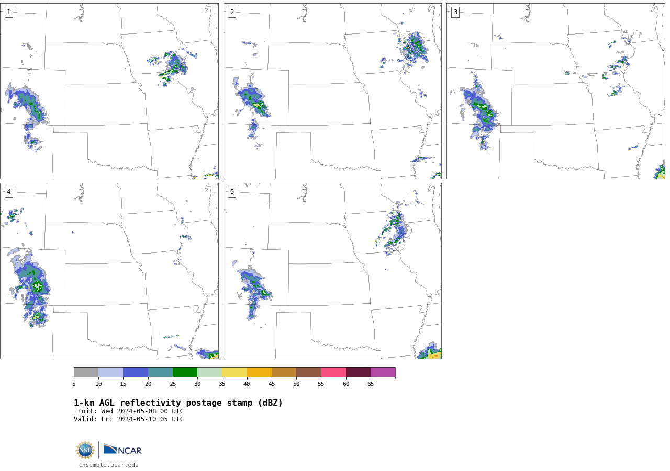Click the yellow 35-40 dBZ swatch
Viewport: 670px width, 471px height.
234,372
